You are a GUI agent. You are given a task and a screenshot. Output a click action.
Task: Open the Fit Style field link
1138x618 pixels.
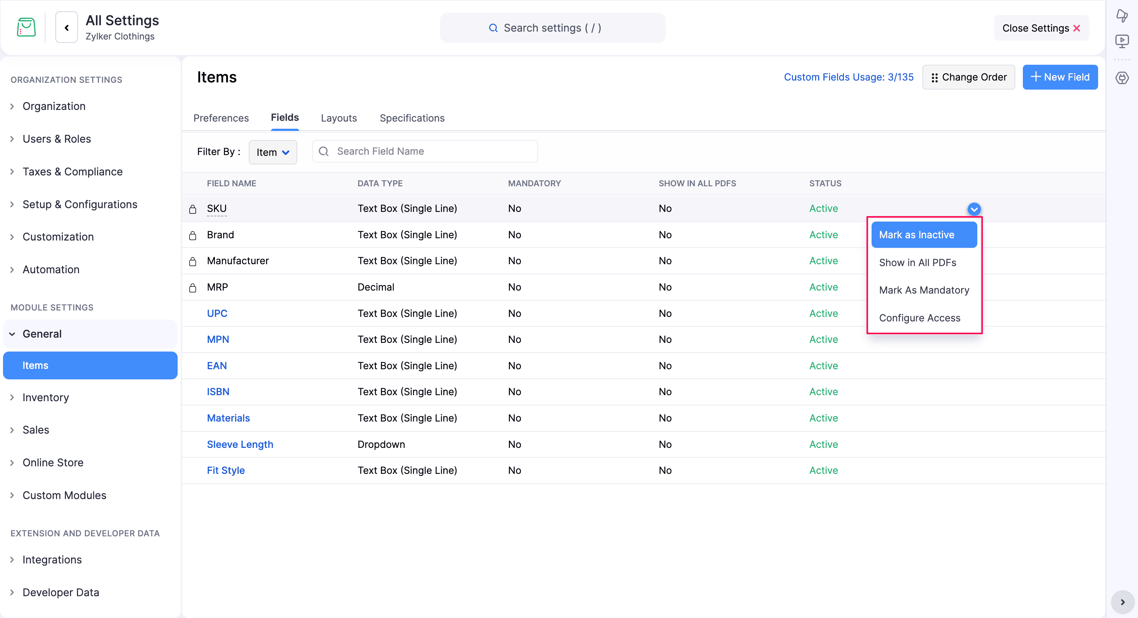pyautogui.click(x=226, y=470)
